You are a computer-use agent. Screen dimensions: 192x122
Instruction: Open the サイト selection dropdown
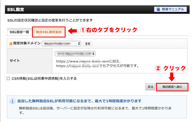pos(75,54)
